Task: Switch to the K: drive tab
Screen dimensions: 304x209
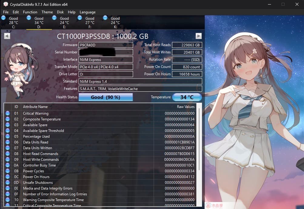Action: click(115, 22)
